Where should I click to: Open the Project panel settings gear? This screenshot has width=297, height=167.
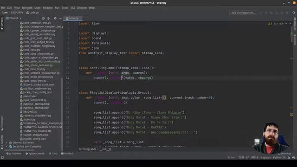coord(55,18)
